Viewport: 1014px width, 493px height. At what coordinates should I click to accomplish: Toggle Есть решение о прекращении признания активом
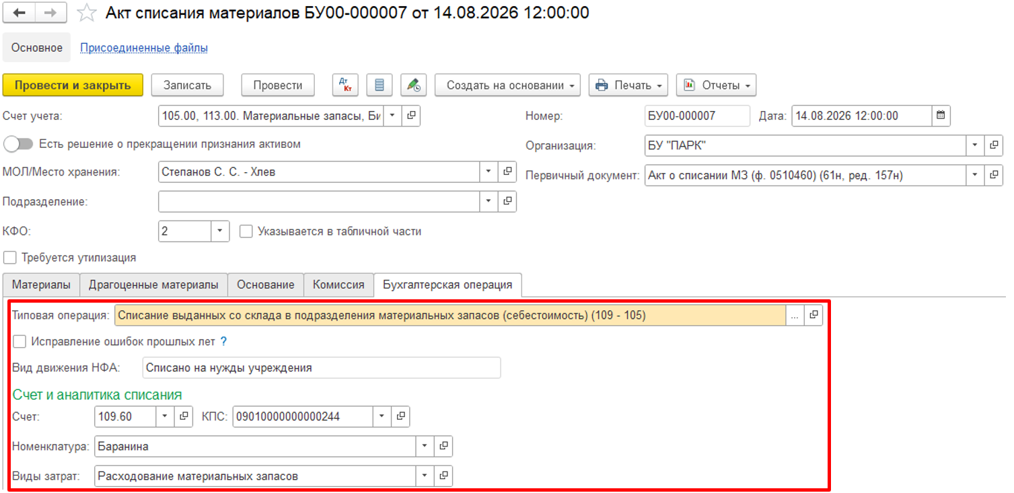click(18, 144)
